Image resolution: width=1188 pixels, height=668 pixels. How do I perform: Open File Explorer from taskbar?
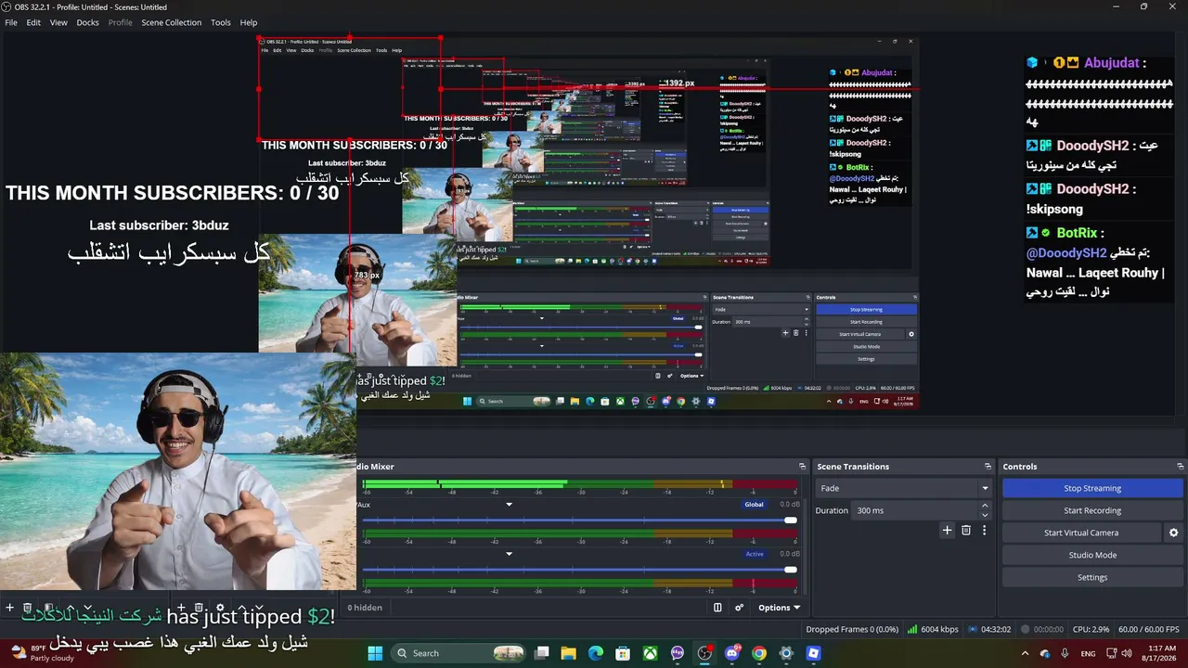point(569,653)
